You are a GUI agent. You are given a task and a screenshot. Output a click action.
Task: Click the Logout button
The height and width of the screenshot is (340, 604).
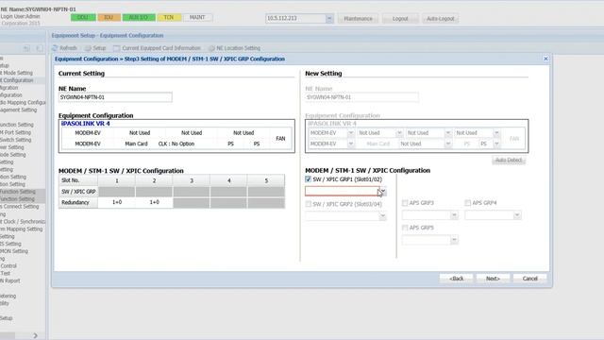400,19
